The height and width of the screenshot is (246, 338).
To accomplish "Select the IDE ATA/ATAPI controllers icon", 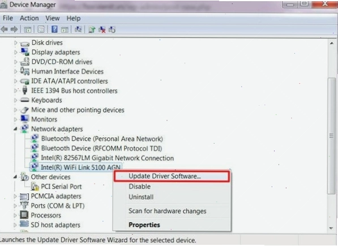I will point(25,81).
